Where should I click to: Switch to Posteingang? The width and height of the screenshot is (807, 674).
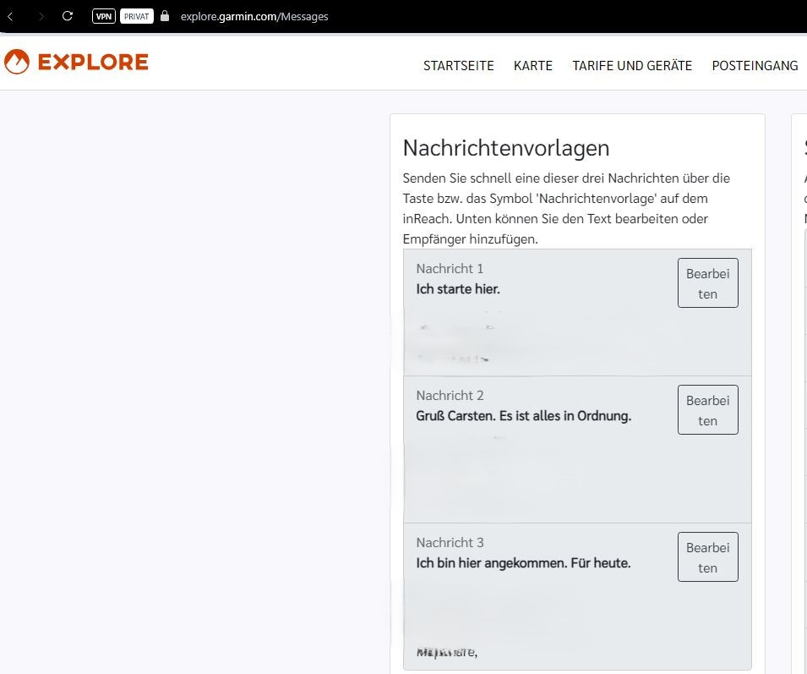(755, 66)
